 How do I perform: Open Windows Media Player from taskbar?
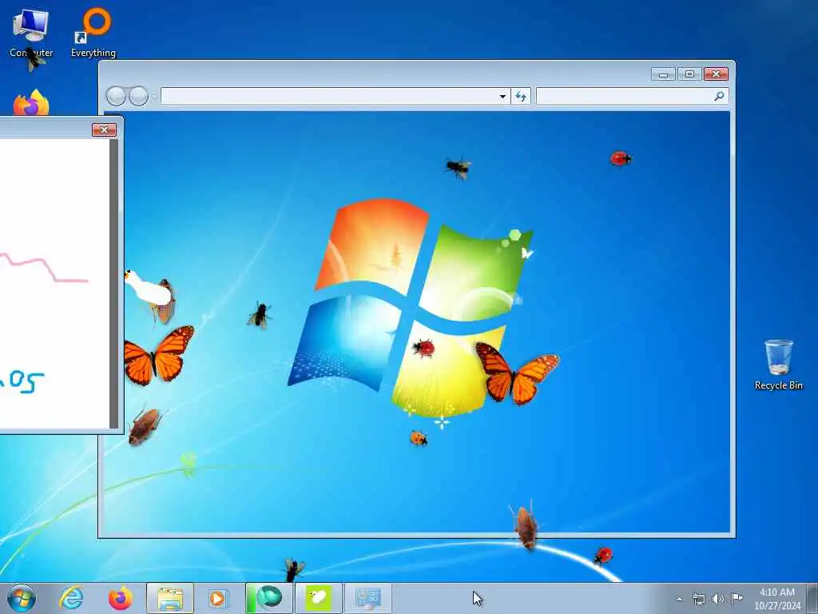[x=217, y=598]
